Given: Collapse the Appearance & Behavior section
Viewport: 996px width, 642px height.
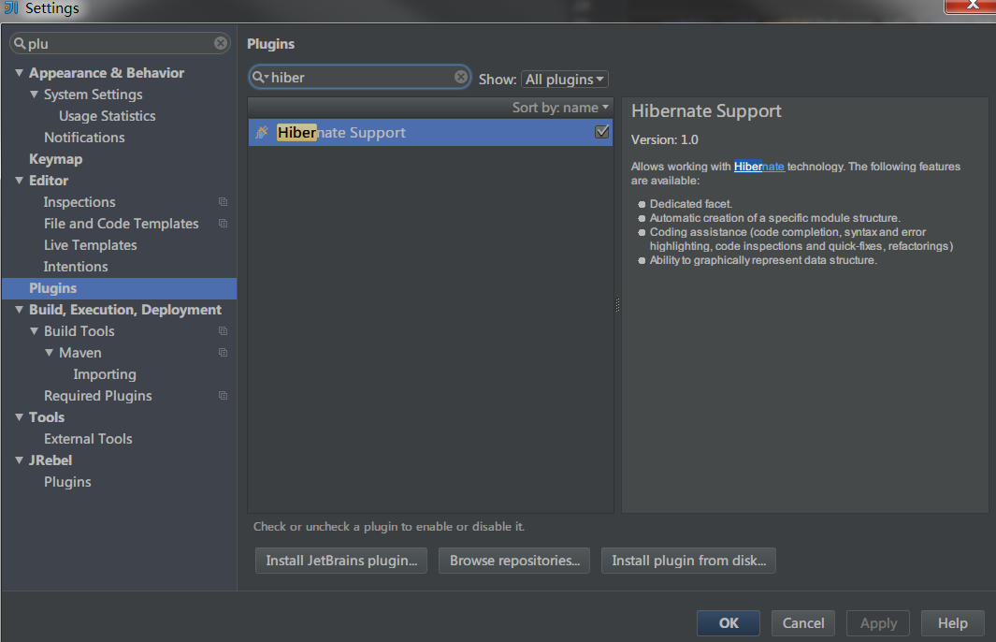Looking at the screenshot, I should pos(19,73).
